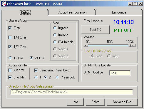Click the Directory File Audio Selezionata label

tap(31, 86)
